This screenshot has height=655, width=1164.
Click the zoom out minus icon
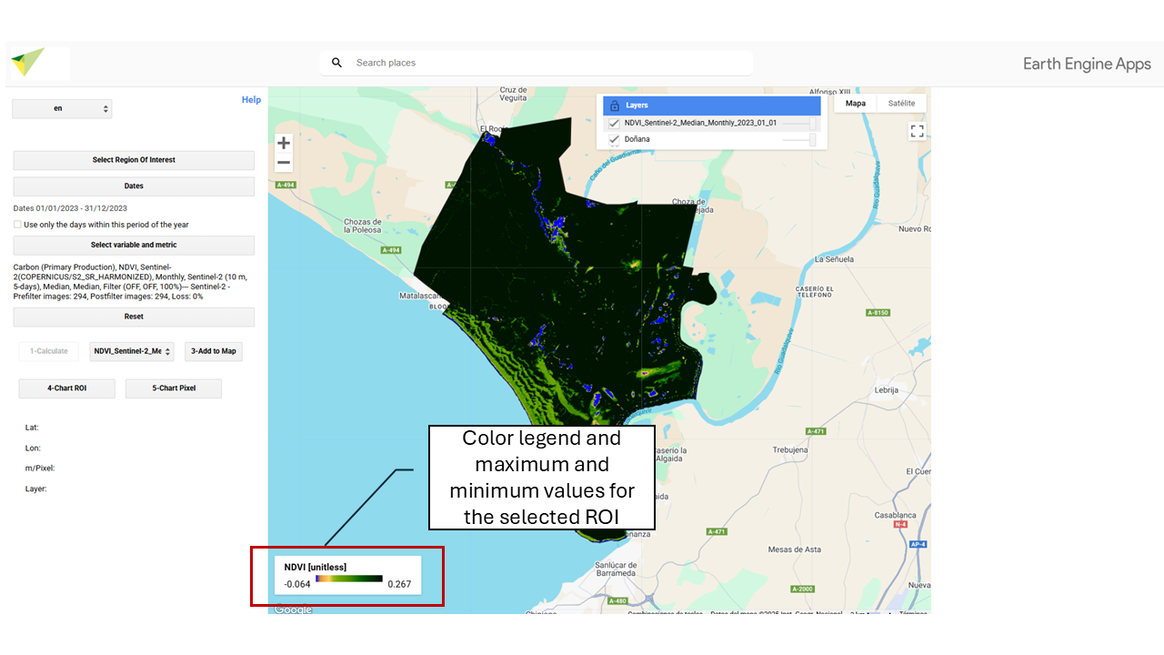click(x=284, y=163)
